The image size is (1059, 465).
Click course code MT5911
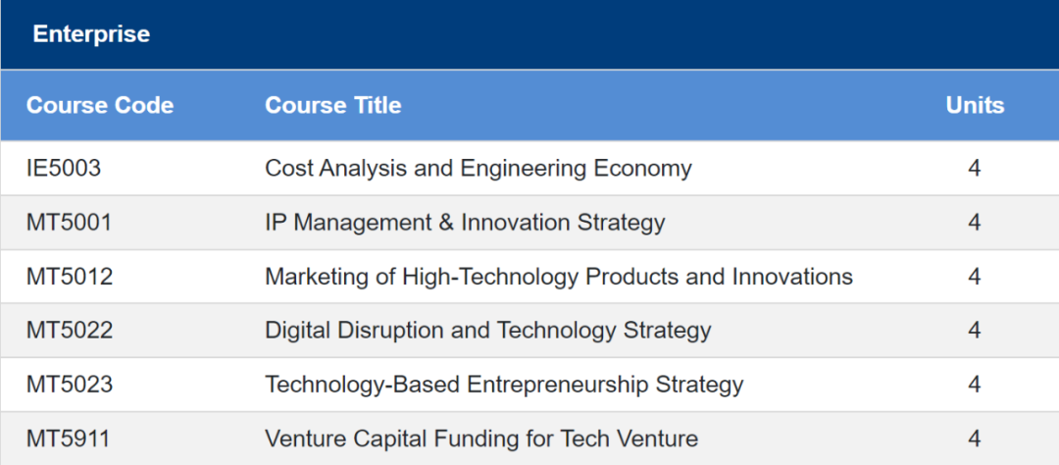tap(68, 439)
